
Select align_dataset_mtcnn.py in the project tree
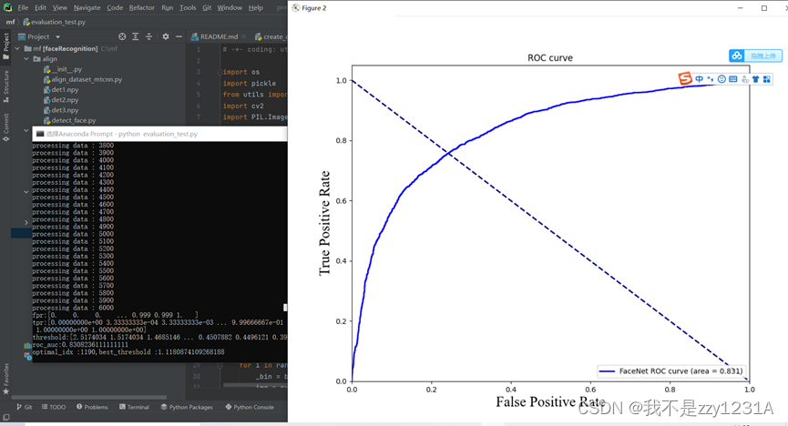pos(82,79)
